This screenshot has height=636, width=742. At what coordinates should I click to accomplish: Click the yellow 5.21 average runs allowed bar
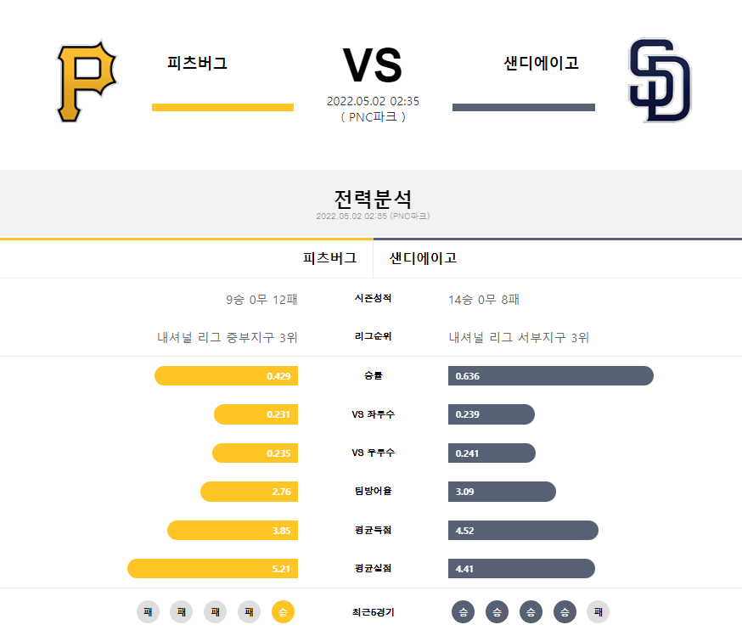click(x=212, y=568)
